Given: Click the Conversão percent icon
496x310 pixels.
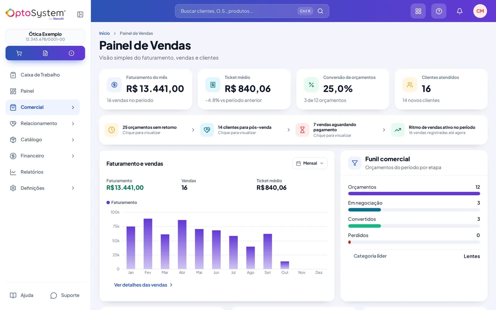Looking at the screenshot, I should tap(311, 85).
